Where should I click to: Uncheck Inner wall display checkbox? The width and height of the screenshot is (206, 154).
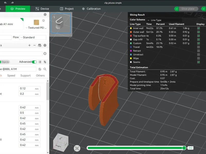click(x=199, y=28)
